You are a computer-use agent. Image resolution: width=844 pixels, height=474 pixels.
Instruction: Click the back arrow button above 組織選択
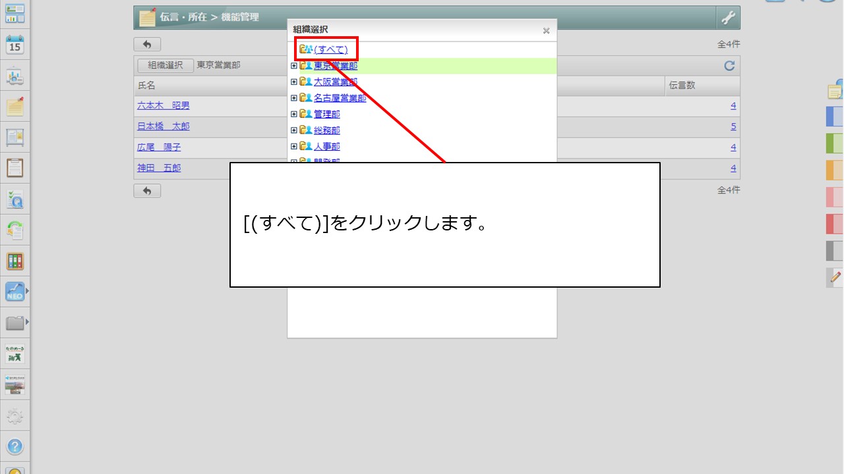tap(147, 44)
